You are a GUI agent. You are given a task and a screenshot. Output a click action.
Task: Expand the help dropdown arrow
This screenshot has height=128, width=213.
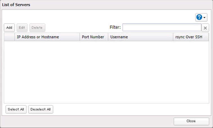coord(205,18)
